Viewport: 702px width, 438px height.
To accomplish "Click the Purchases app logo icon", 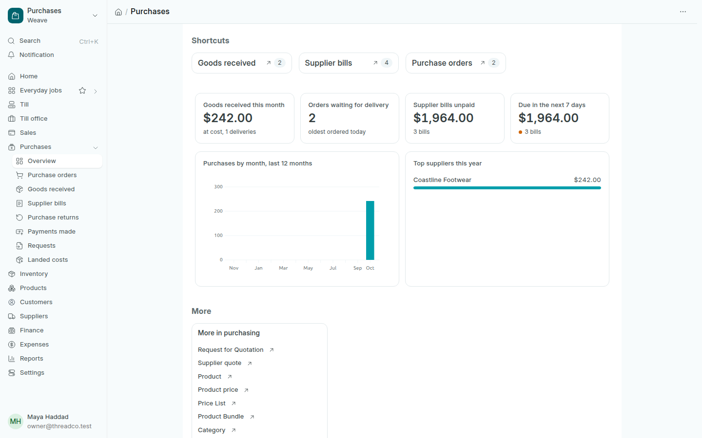I will [x=16, y=16].
